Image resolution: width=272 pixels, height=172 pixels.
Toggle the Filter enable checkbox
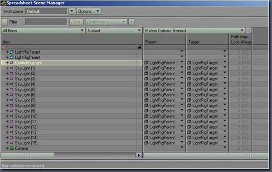(5, 22)
